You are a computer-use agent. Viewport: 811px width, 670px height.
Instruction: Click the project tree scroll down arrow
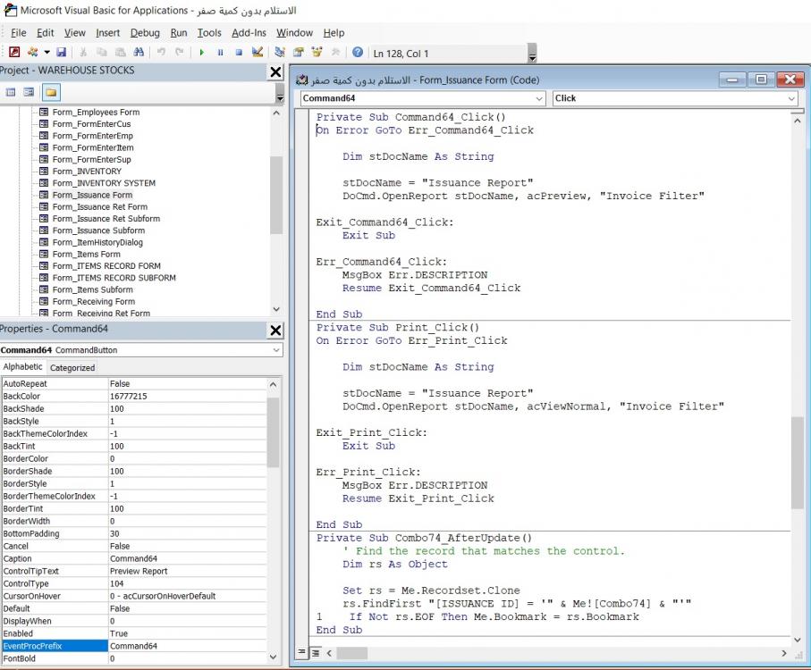(276, 309)
